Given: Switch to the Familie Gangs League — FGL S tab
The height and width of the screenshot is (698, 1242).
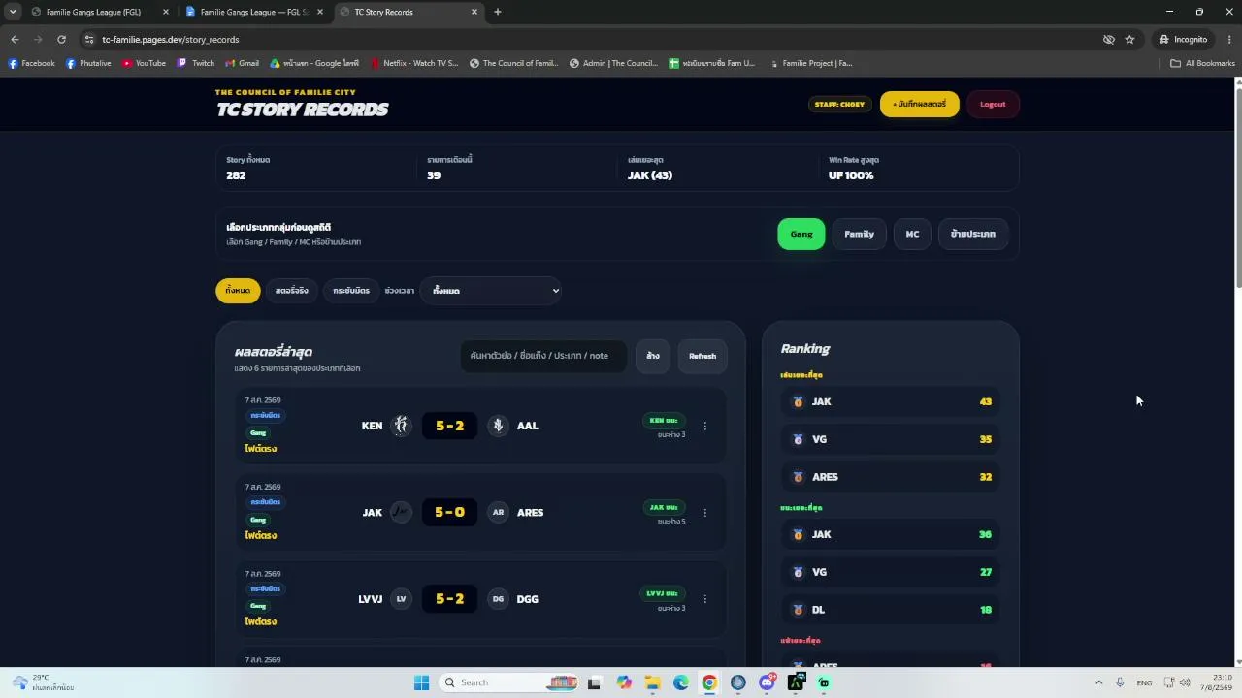Looking at the screenshot, I should pyautogui.click(x=254, y=12).
